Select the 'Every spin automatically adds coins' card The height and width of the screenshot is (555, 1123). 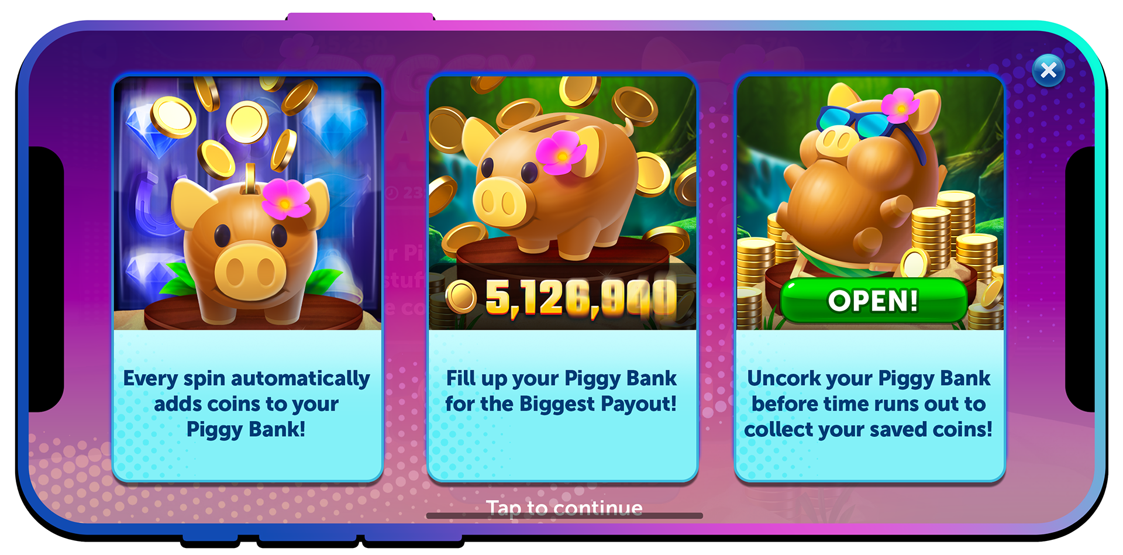247,278
